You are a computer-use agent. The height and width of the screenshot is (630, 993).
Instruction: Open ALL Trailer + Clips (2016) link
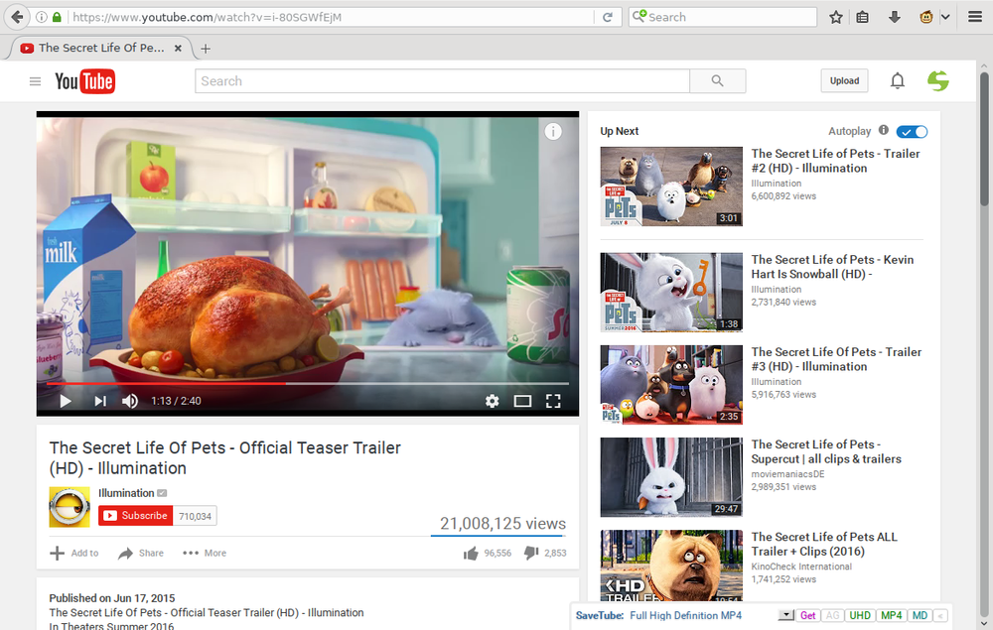pyautogui.click(x=824, y=544)
